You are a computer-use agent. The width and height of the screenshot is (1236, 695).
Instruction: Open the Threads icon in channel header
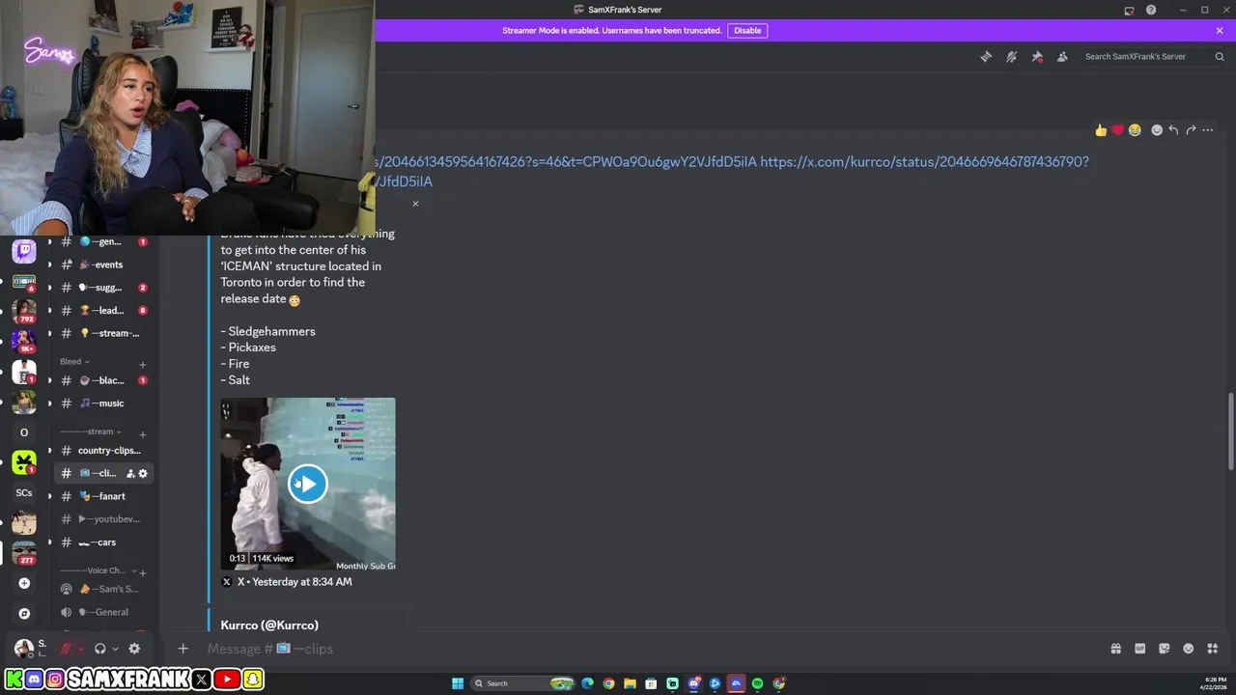(986, 57)
